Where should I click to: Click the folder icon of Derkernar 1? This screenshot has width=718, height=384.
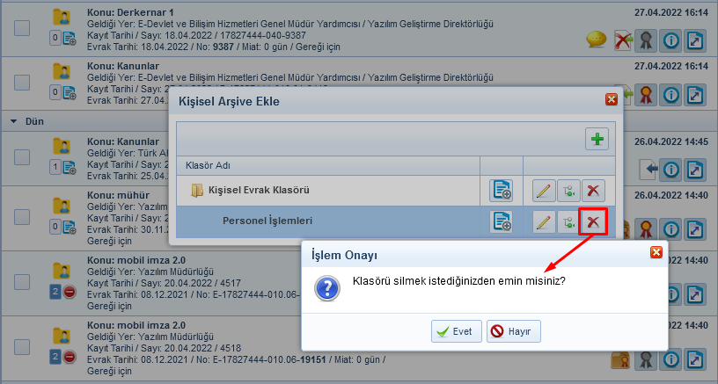click(x=62, y=17)
